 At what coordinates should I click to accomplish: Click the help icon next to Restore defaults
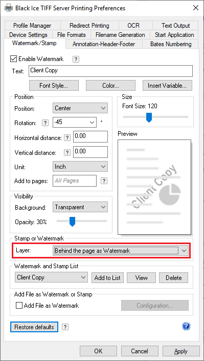(x=65, y=327)
